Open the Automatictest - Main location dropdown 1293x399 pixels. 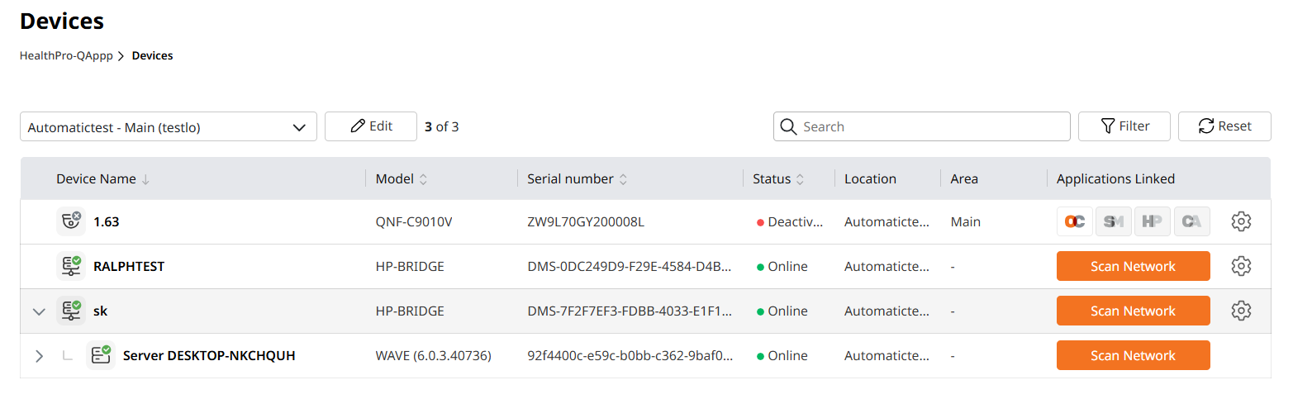168,127
